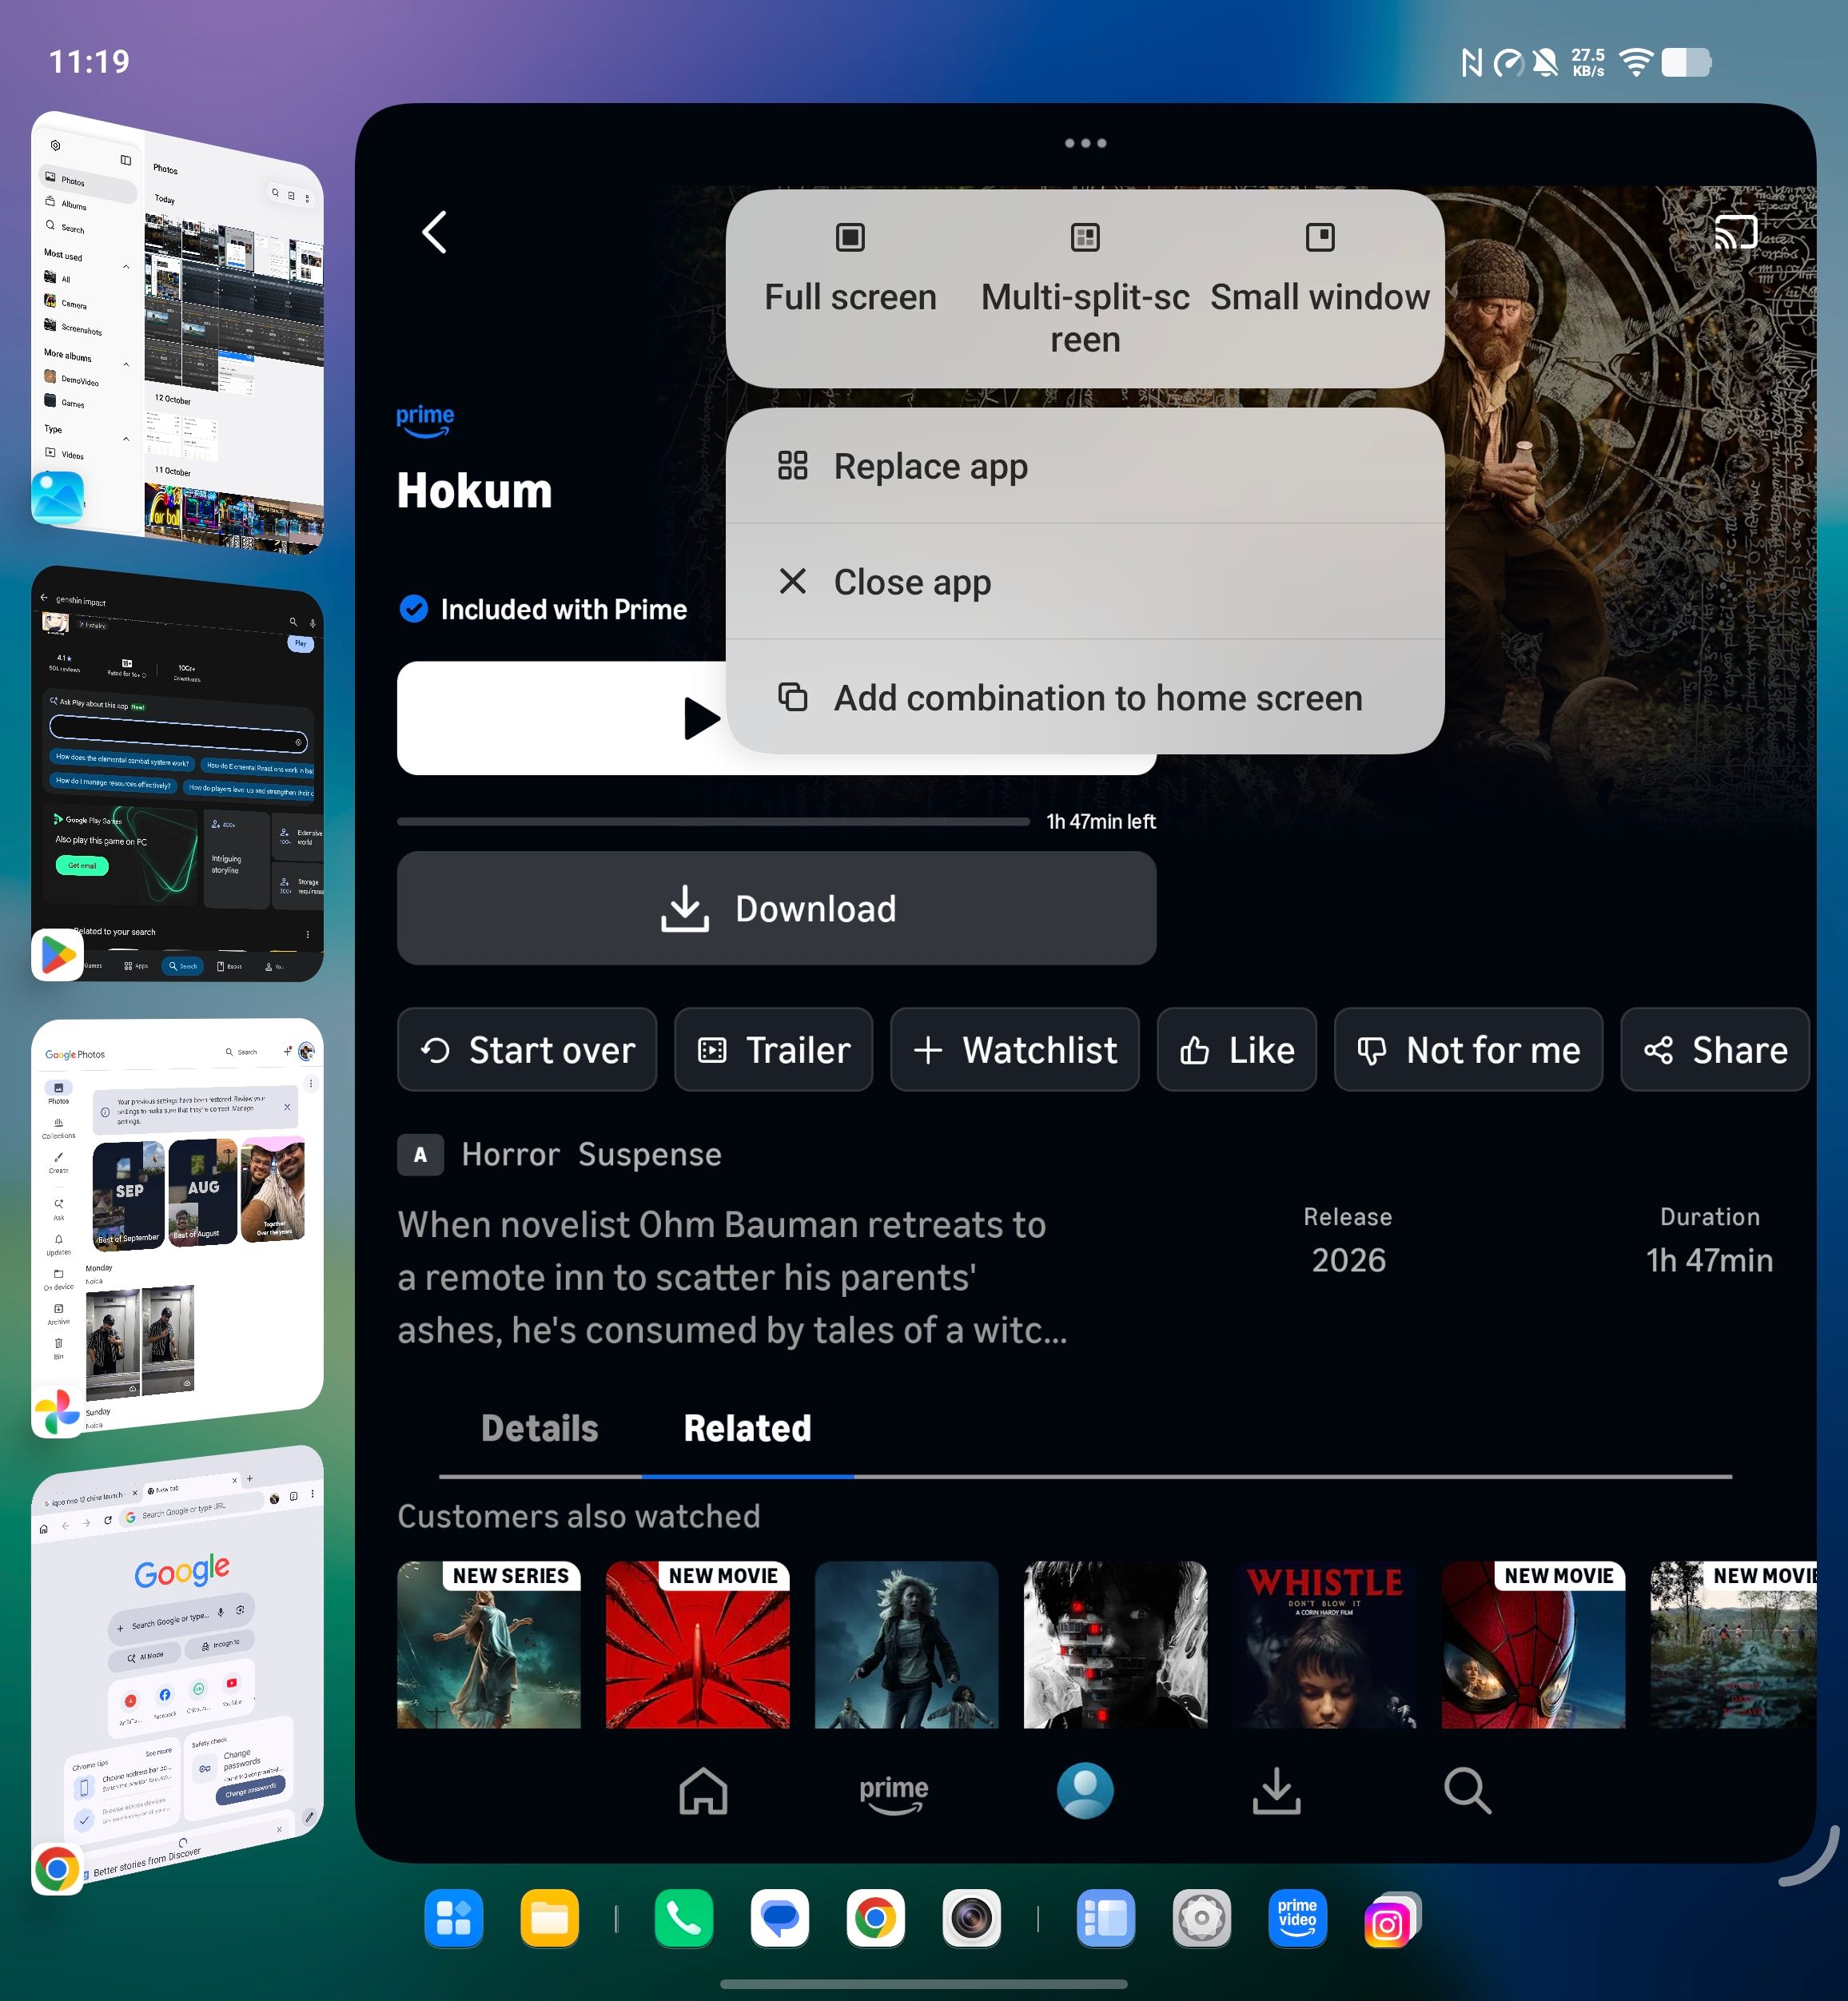Select Multi-split-screen option
This screenshot has width=1848, height=2001.
[x=1085, y=290]
